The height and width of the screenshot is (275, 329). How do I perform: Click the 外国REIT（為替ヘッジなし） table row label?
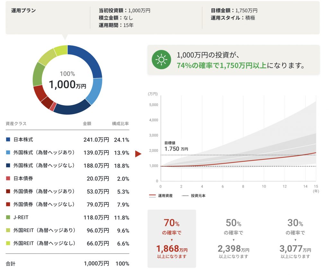point(44,243)
